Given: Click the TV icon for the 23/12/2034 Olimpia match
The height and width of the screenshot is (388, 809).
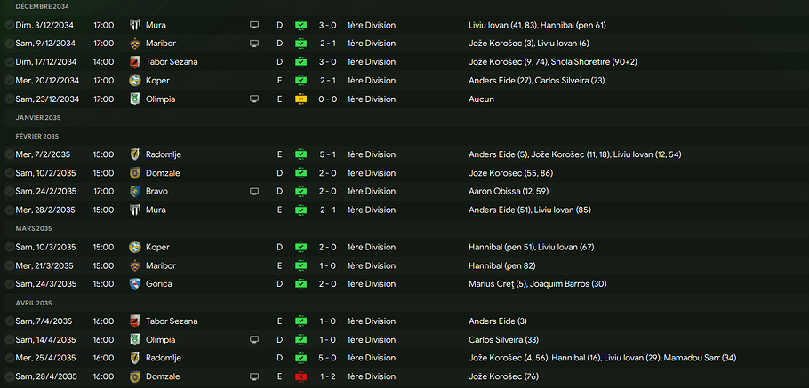Looking at the screenshot, I should [x=254, y=99].
